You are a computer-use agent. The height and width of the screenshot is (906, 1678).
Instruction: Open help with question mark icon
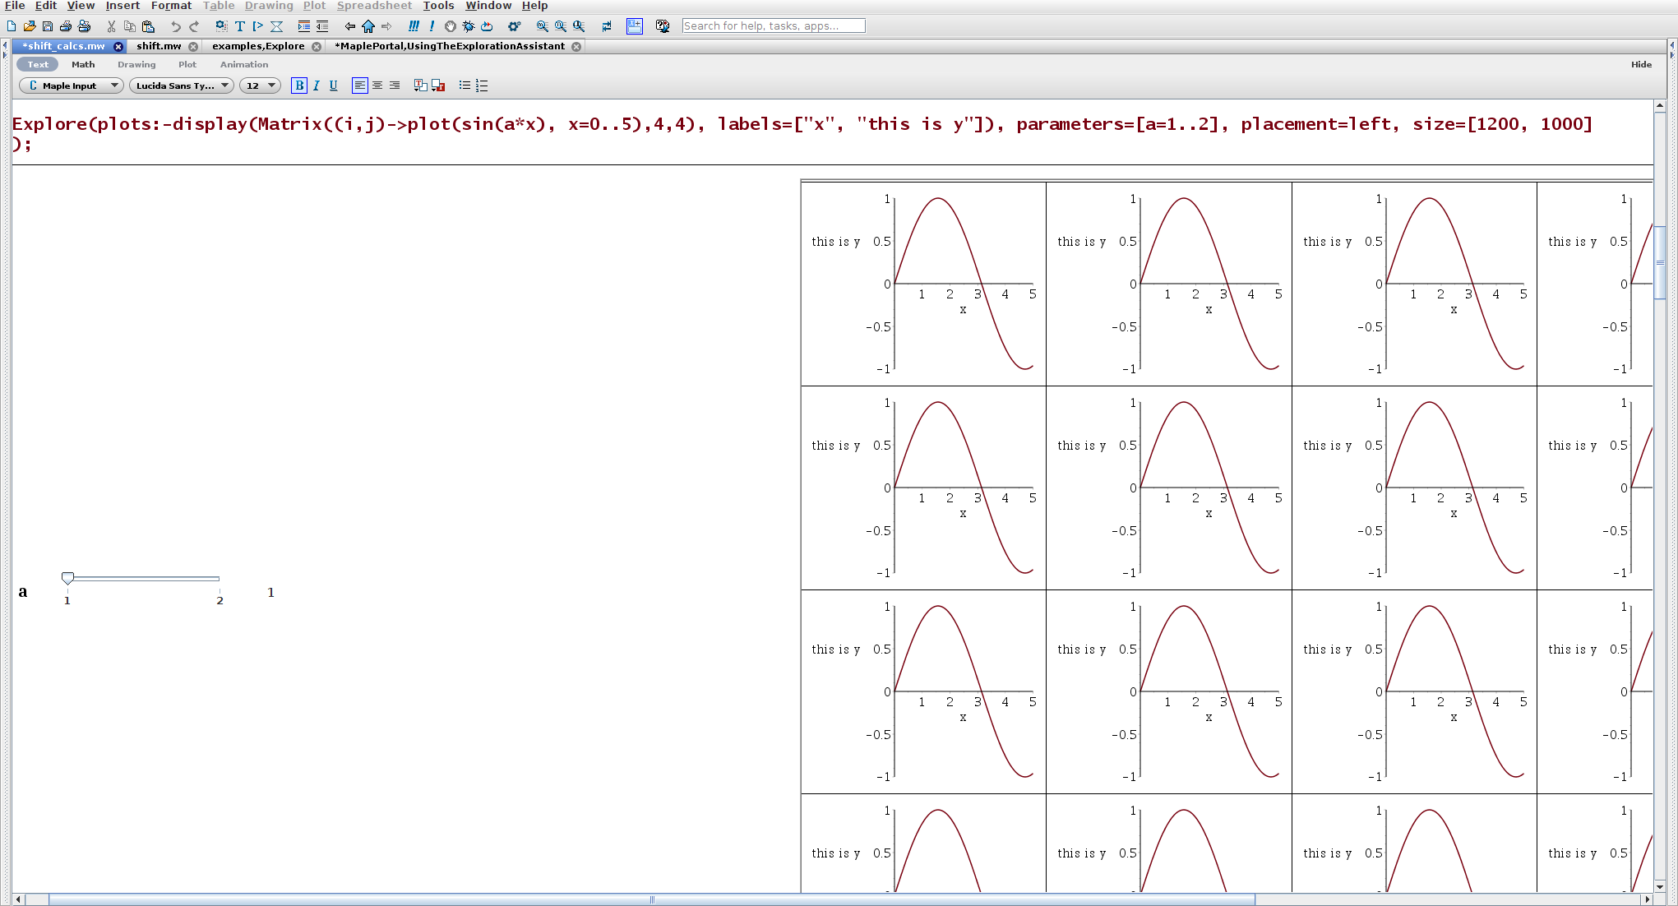[663, 26]
